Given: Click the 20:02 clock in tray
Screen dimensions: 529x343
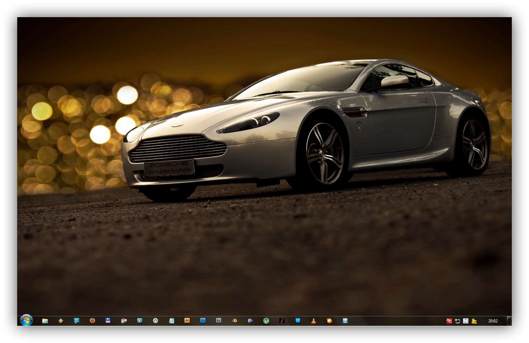Looking at the screenshot, I should pyautogui.click(x=493, y=321).
